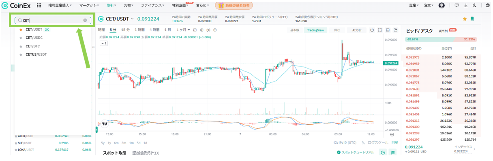493x161 pixels.
Task: Toggle the yellow favorite star for CET/USDT
Action: 465,19
